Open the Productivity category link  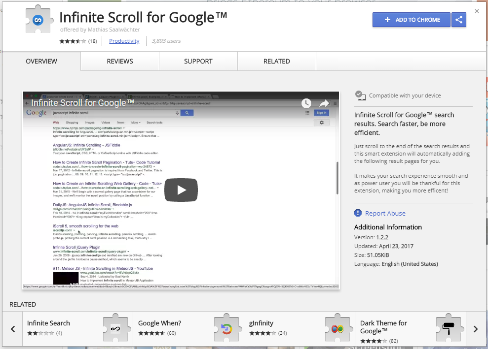124,41
